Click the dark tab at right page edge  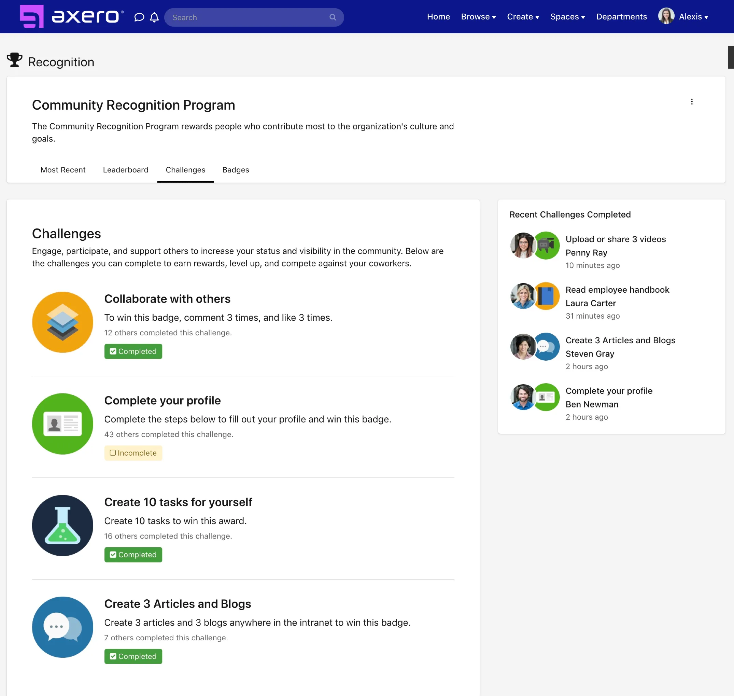click(731, 57)
